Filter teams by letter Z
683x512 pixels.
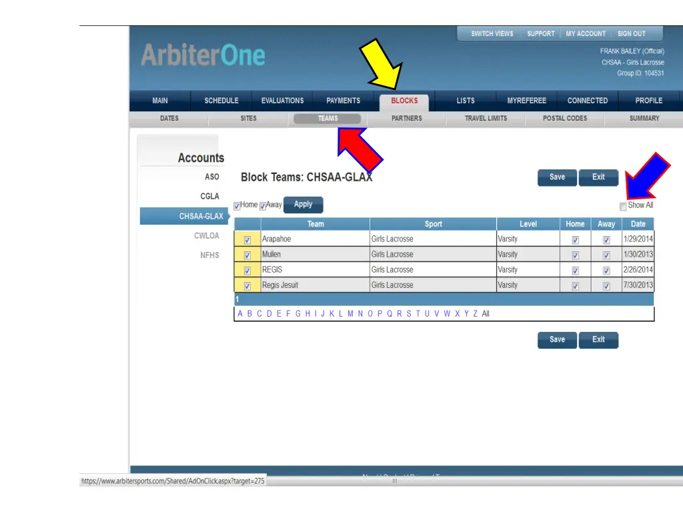[475, 313]
